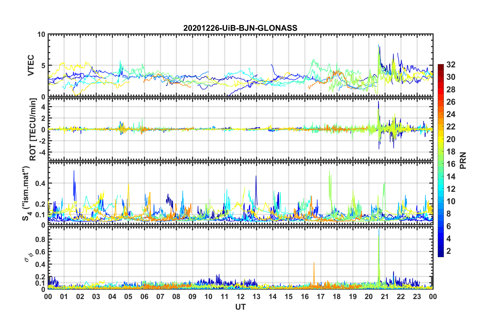Pick the dark blue color at PRN 2

point(441,251)
